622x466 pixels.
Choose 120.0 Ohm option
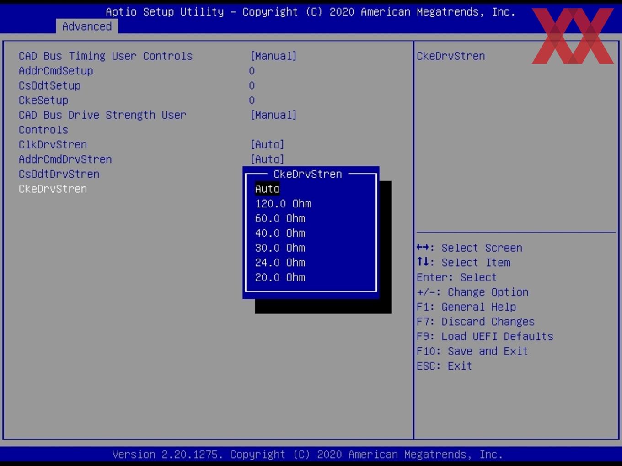283,204
